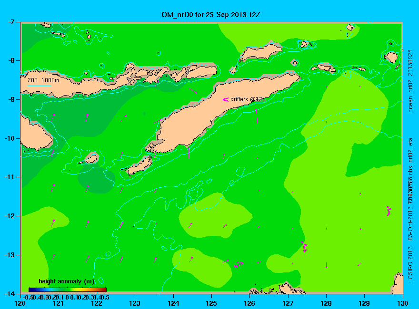Click longitude tick label '122'
The height and width of the screenshot is (309, 419).
coord(97,303)
